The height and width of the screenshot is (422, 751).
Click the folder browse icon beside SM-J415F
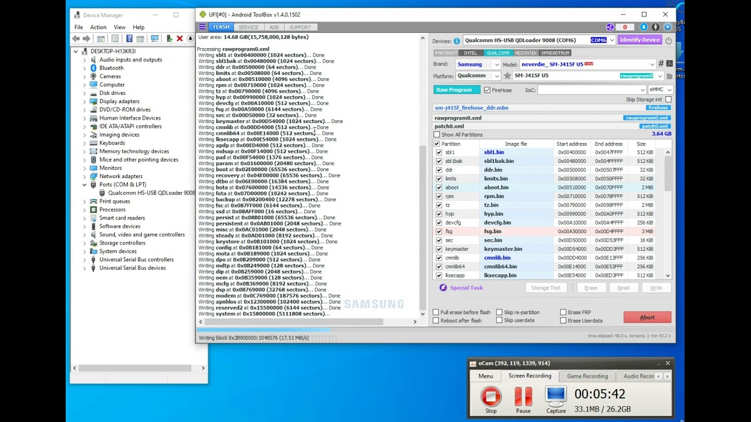click(669, 76)
